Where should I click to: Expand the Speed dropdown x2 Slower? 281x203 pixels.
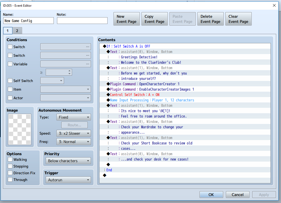pos(73,133)
